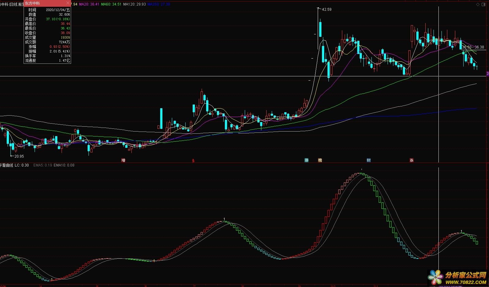Click the 平滑曲线 indicator name
The image size is (489, 287).
tap(6, 165)
